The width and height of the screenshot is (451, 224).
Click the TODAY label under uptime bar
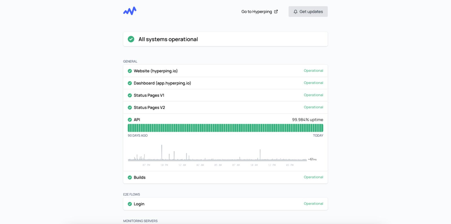point(318,136)
